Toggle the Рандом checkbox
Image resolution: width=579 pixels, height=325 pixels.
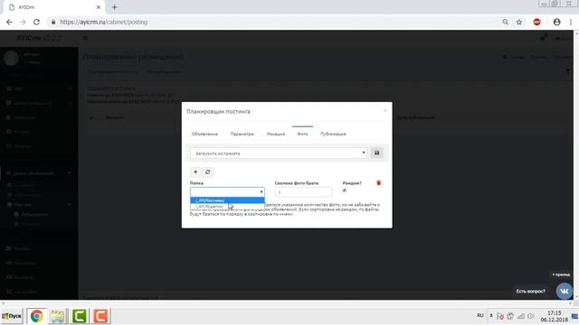point(345,190)
